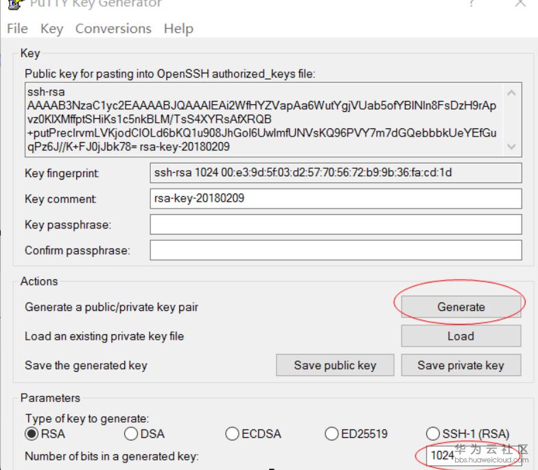Click 'Load an existing private key file' label
538x470 pixels.
pyautogui.click(x=104, y=336)
